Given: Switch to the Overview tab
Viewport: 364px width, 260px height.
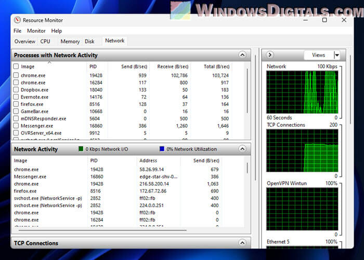Looking at the screenshot, I should point(24,42).
